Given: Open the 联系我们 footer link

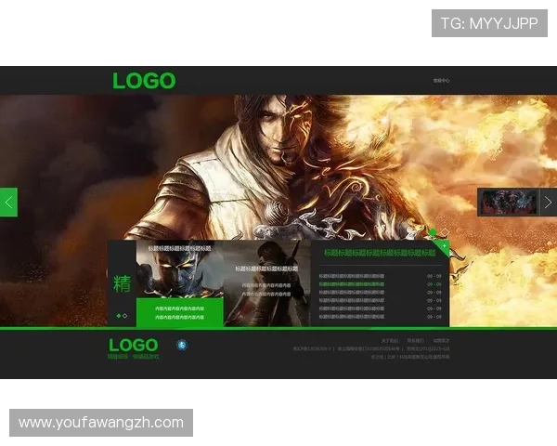Looking at the screenshot, I should [x=415, y=341].
